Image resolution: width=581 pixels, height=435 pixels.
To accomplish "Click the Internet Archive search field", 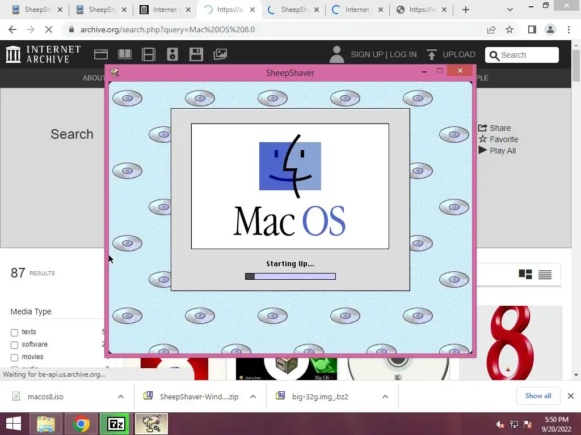I will 522,55.
